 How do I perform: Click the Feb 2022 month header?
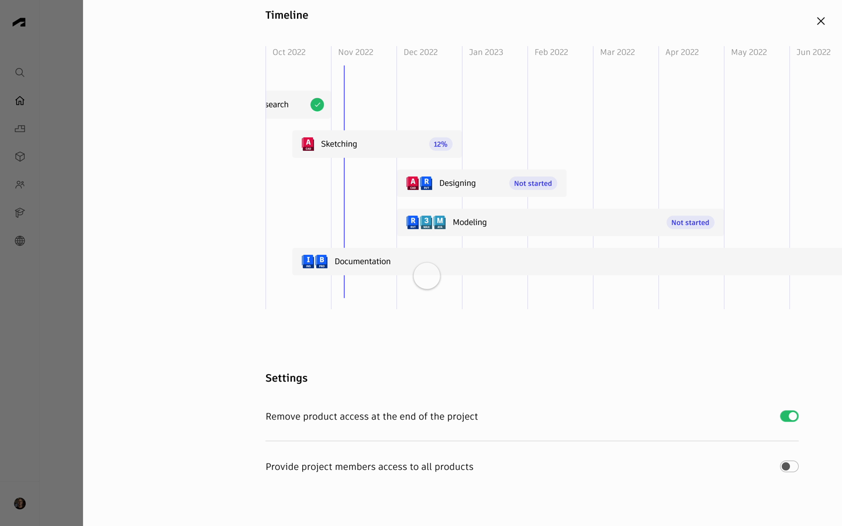[x=551, y=52]
